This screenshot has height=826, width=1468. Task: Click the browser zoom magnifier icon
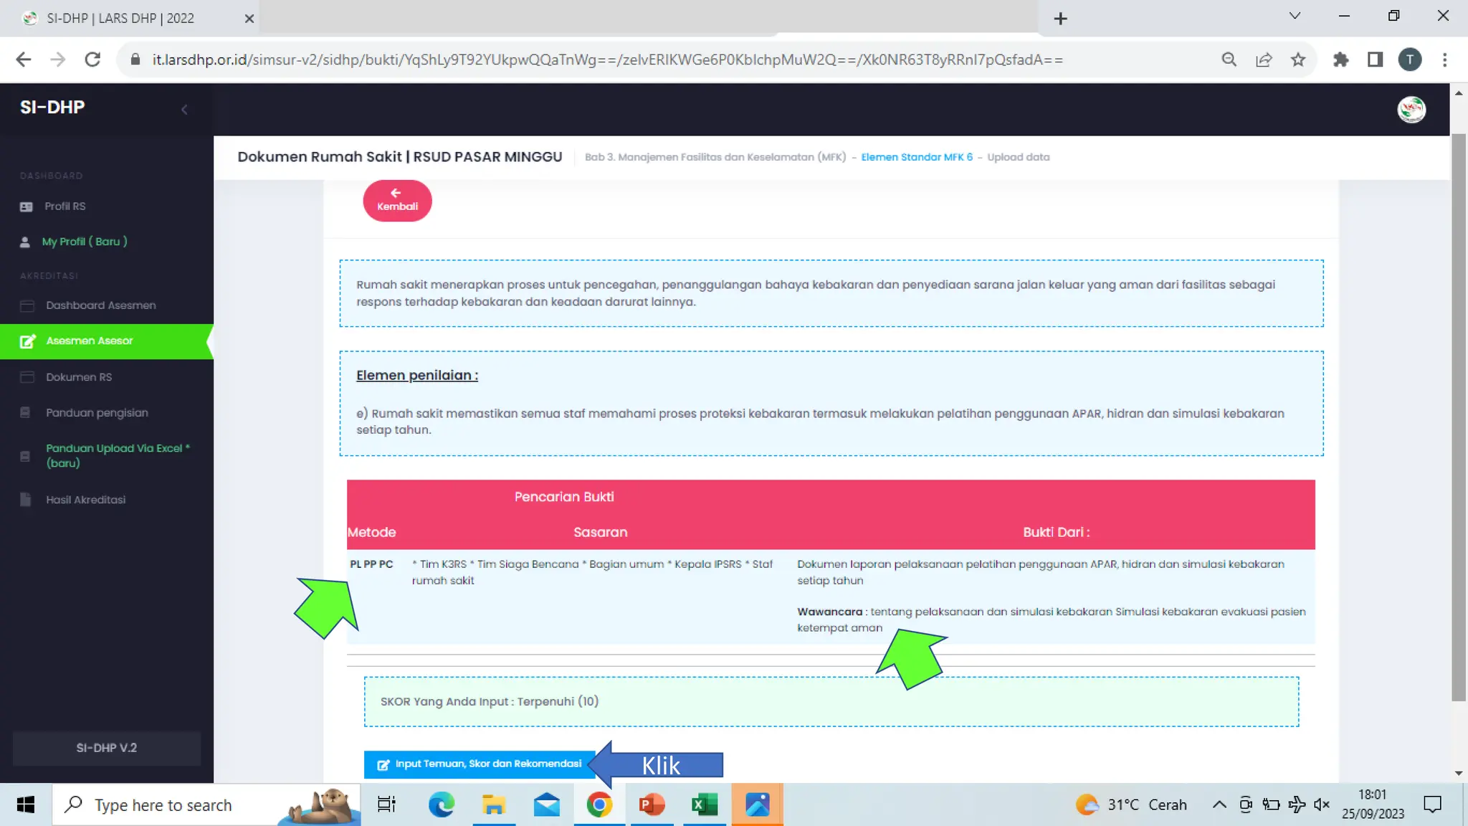(x=1229, y=60)
